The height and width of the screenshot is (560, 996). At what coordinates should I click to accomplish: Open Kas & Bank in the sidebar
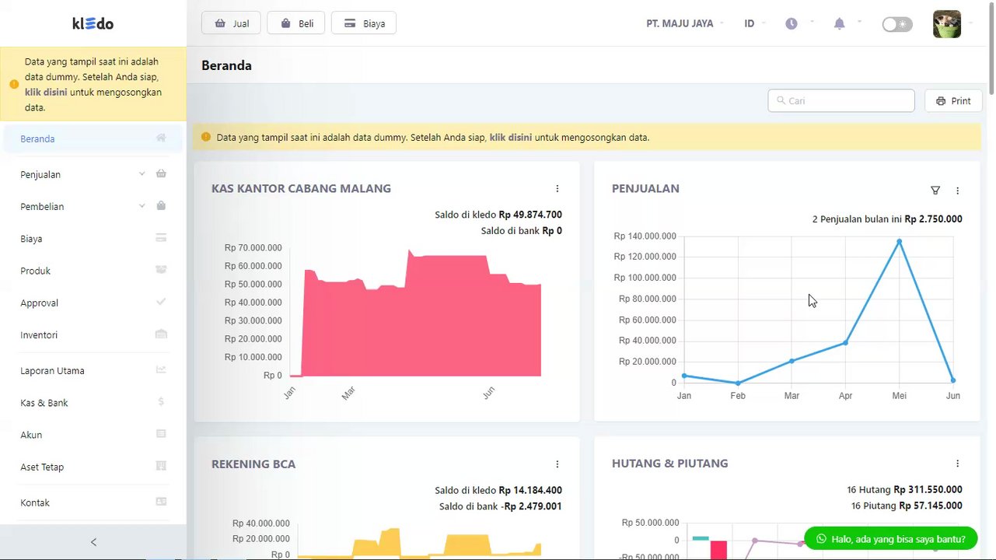pos(93,403)
